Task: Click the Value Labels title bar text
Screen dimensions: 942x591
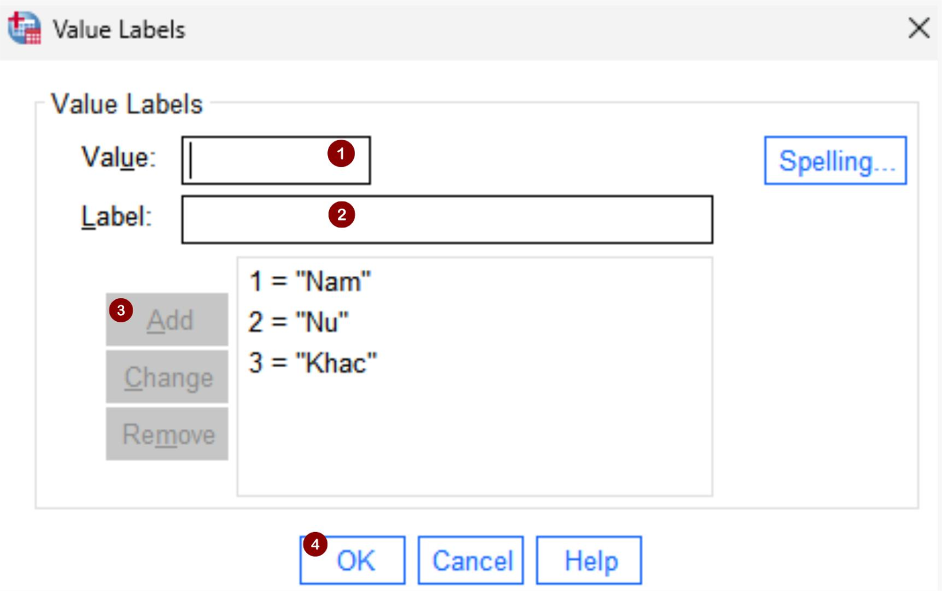Action: (x=119, y=29)
